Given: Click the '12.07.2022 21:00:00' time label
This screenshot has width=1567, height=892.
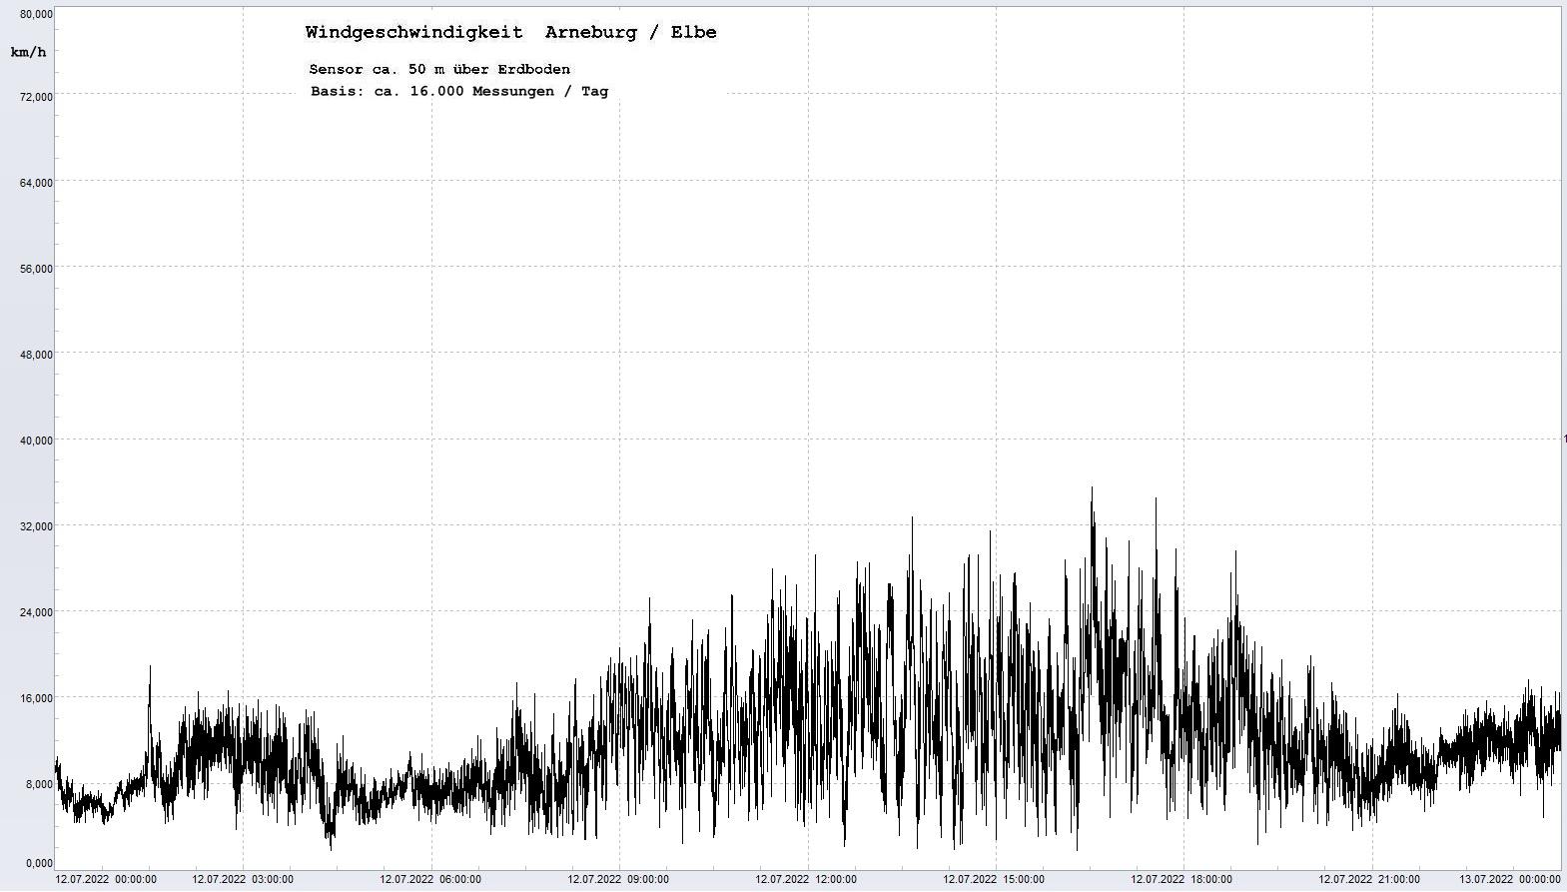Looking at the screenshot, I should [1369, 880].
